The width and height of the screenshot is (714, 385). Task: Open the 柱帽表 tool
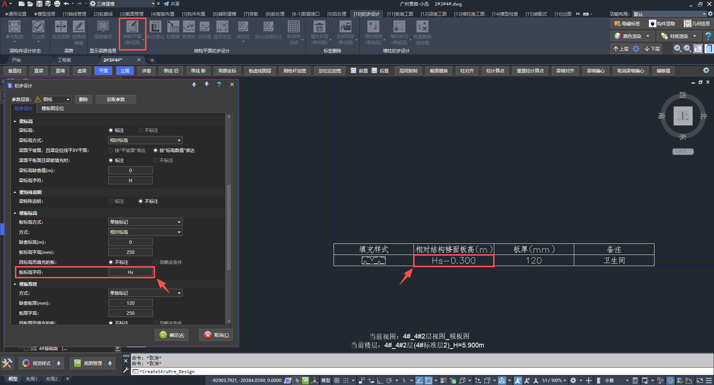(x=173, y=30)
